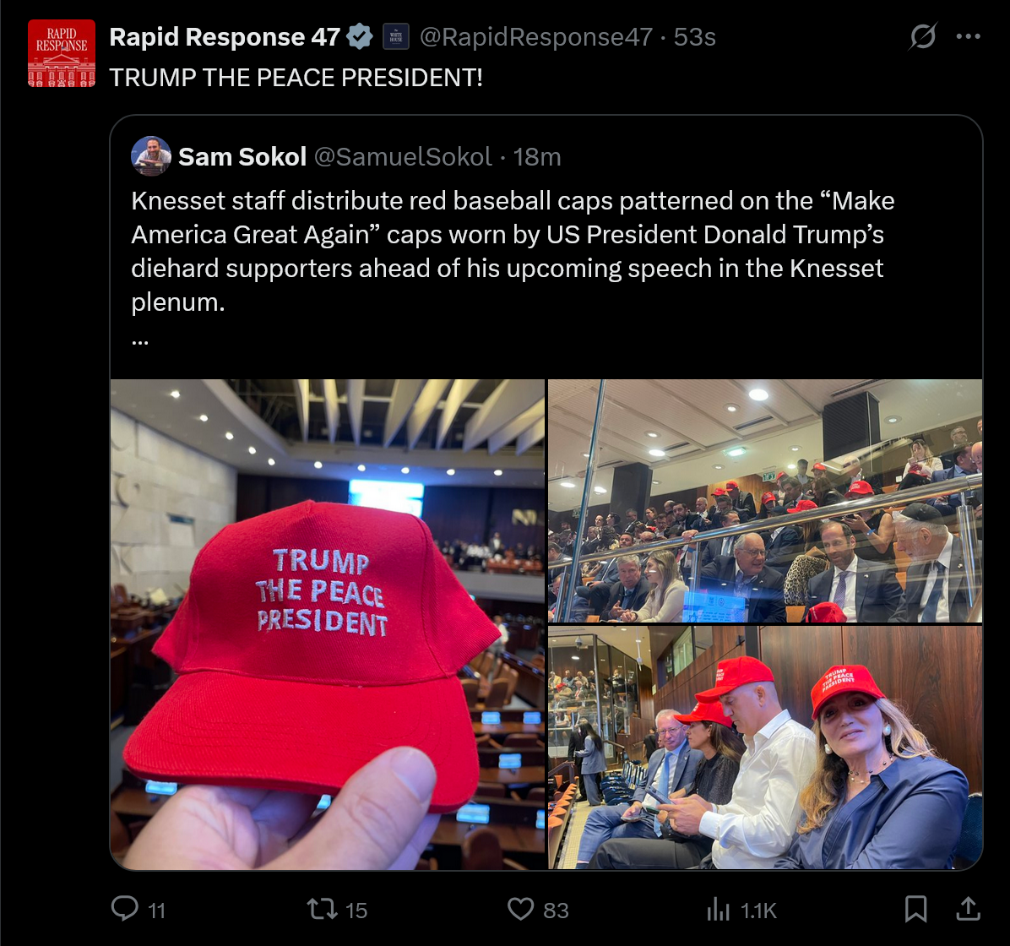Open the reply comment icon
The image size is (1010, 946).
click(x=125, y=909)
